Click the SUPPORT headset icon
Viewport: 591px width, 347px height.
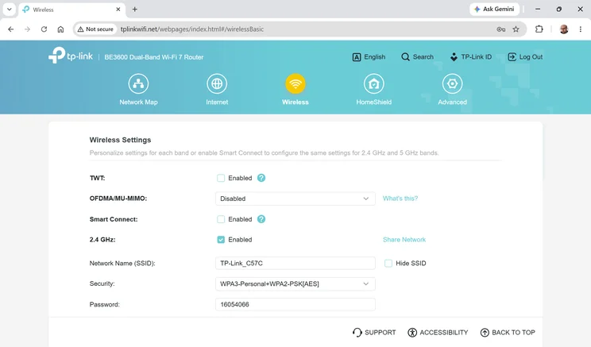[357, 332]
